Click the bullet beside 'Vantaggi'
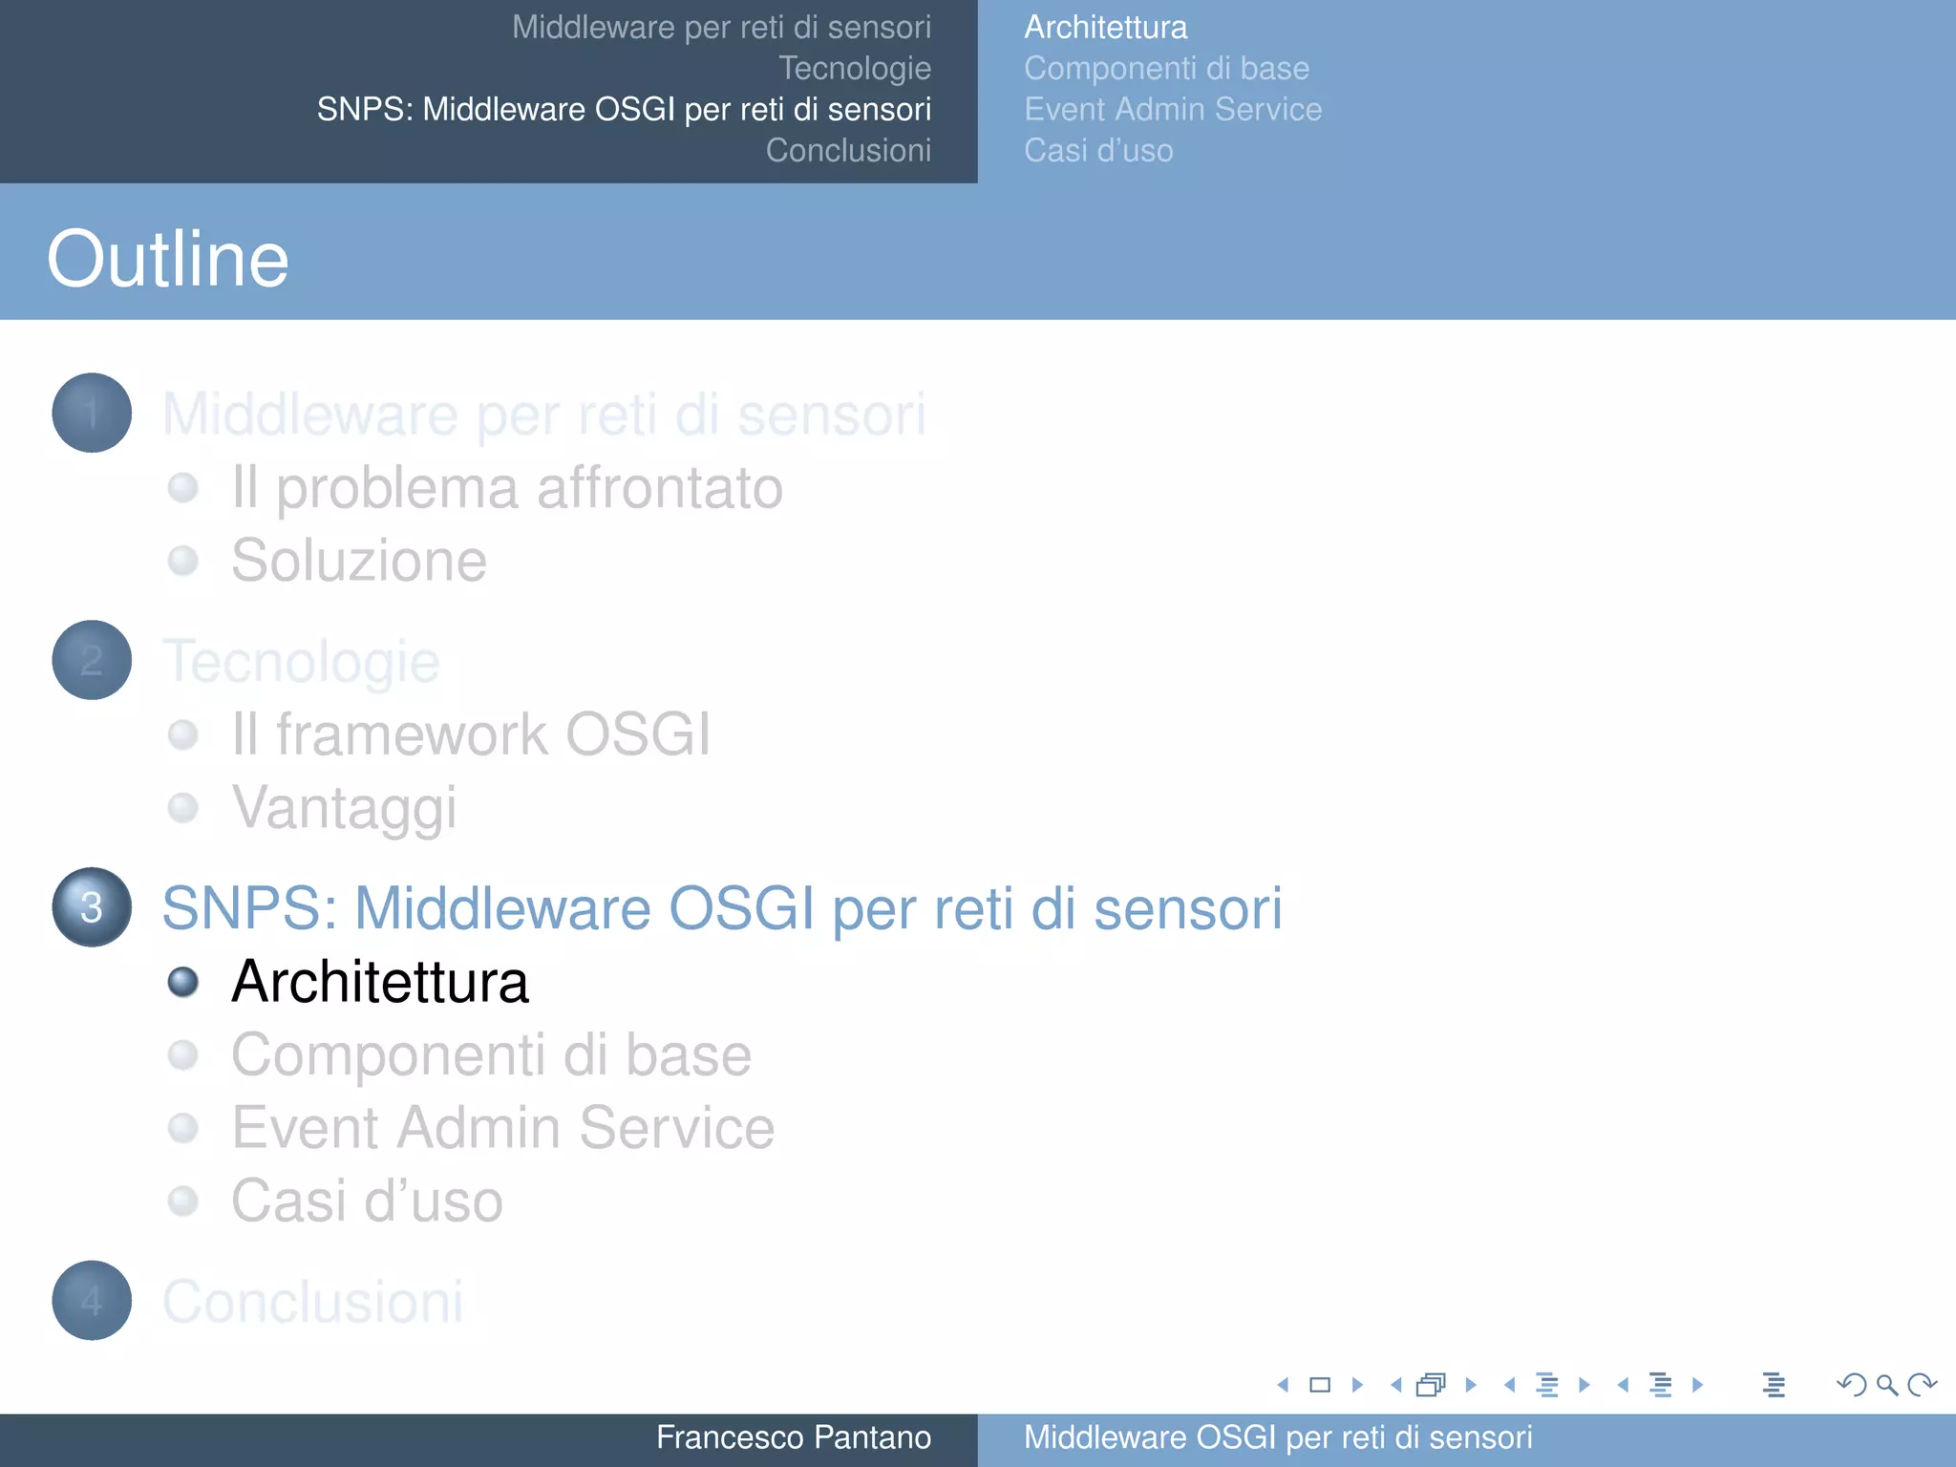The image size is (1956, 1467). (183, 808)
